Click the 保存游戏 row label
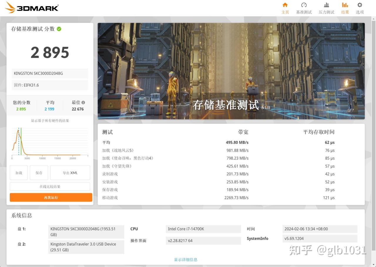Image resolution: width=376 pixels, height=267 pixels. coord(110,190)
